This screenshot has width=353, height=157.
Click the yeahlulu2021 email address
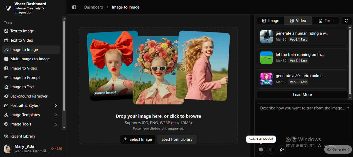click(x=31, y=151)
